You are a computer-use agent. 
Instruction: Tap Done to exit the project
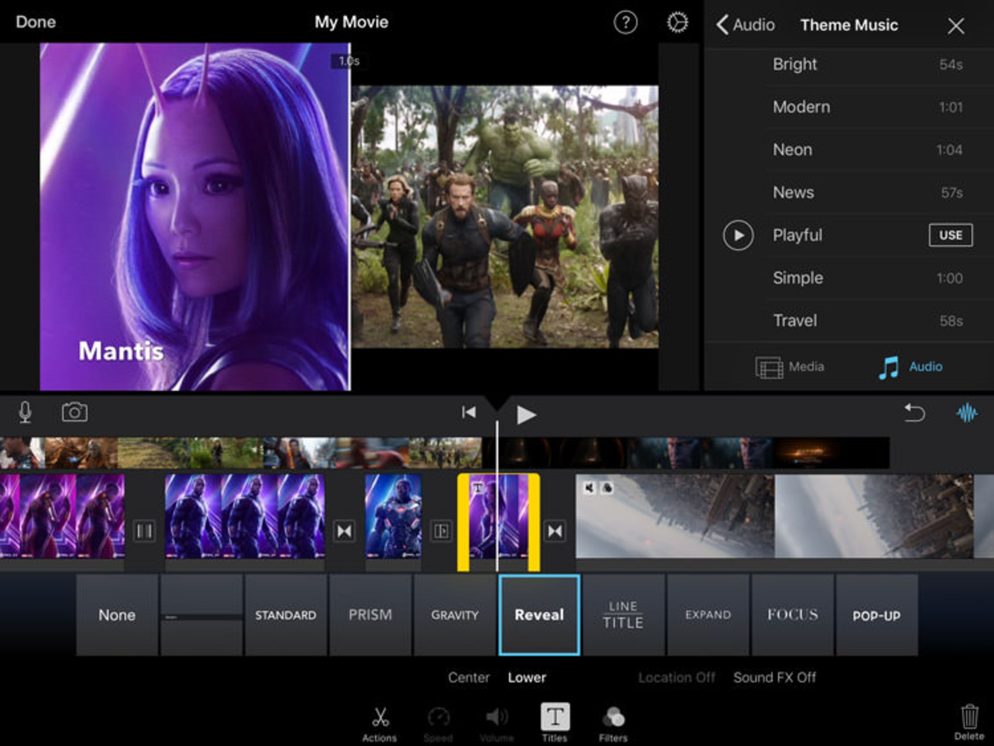[35, 22]
